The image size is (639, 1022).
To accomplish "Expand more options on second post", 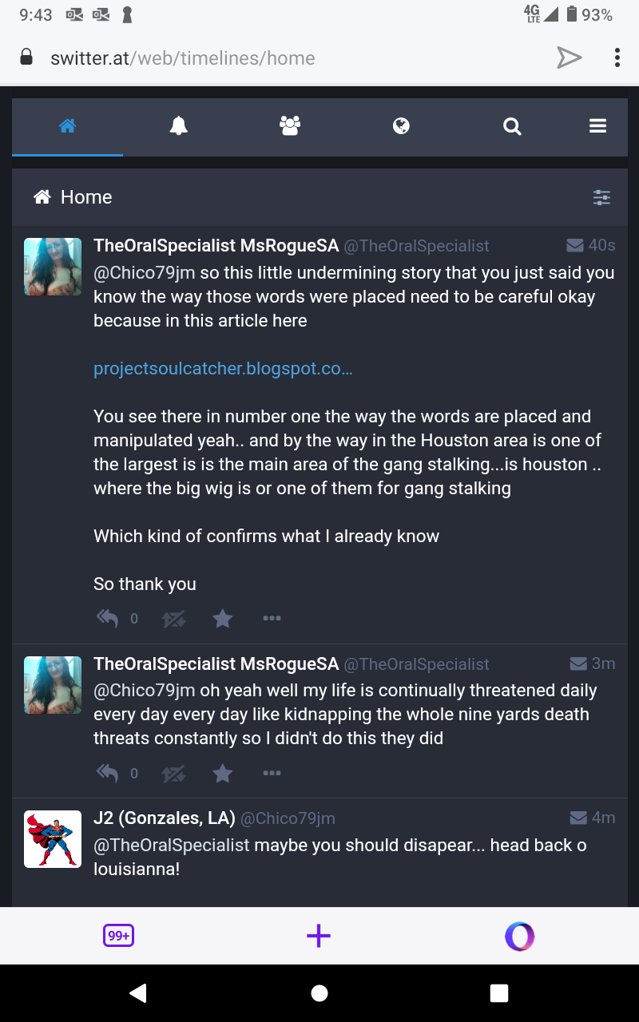I will (272, 773).
